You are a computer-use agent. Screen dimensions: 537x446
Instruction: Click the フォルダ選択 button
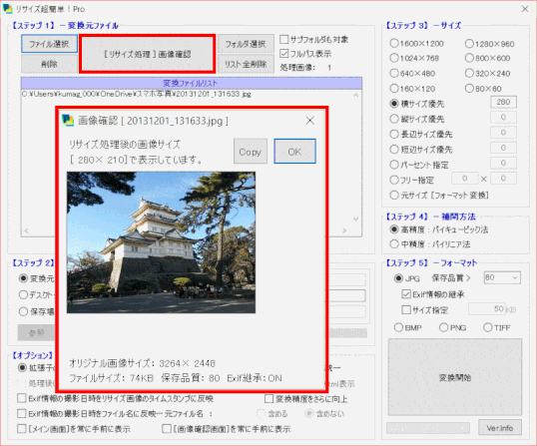[246, 44]
